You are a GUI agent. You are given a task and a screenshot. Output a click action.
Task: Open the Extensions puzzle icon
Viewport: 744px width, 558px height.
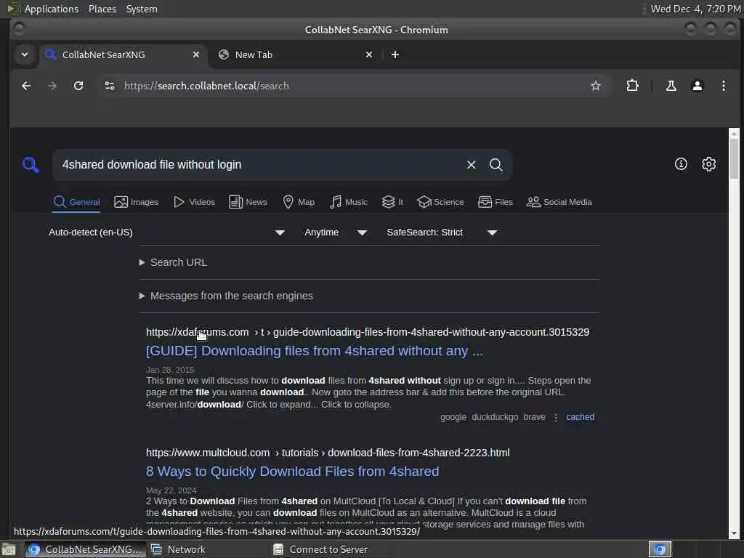click(x=633, y=86)
